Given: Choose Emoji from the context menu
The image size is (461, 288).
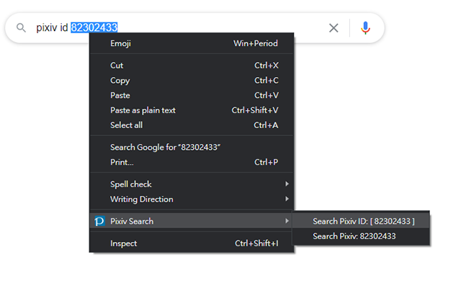Looking at the screenshot, I should pyautogui.click(x=120, y=43).
